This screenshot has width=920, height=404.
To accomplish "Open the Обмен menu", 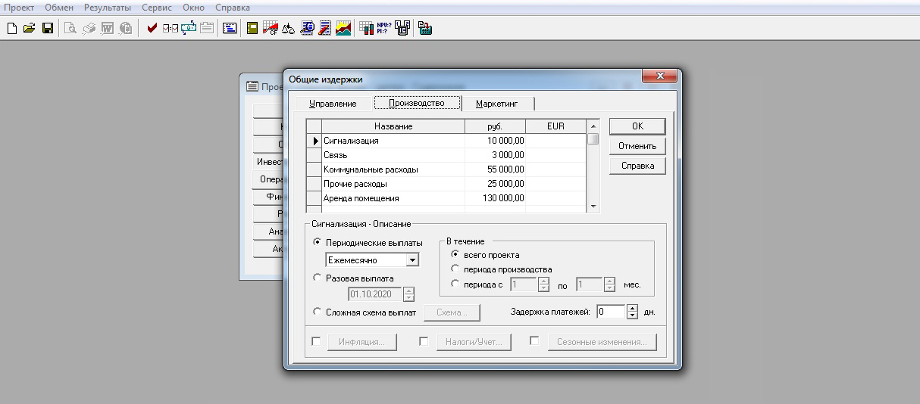I will [59, 7].
